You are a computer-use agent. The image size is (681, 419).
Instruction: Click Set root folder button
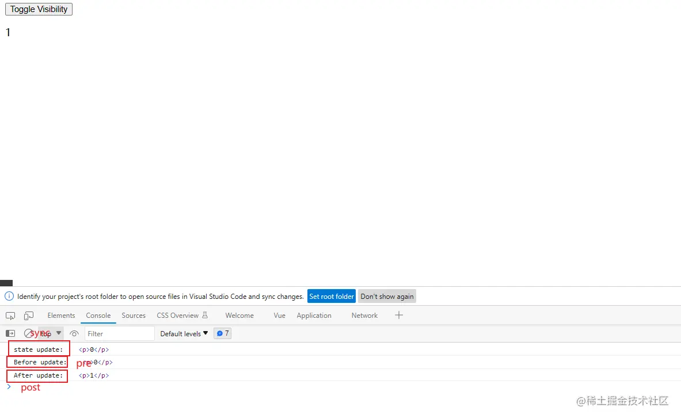[332, 296]
